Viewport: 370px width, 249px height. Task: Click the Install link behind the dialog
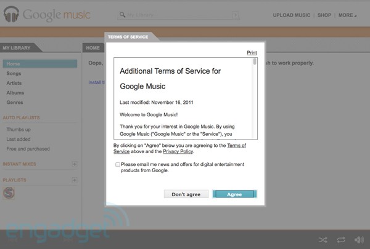tap(96, 82)
